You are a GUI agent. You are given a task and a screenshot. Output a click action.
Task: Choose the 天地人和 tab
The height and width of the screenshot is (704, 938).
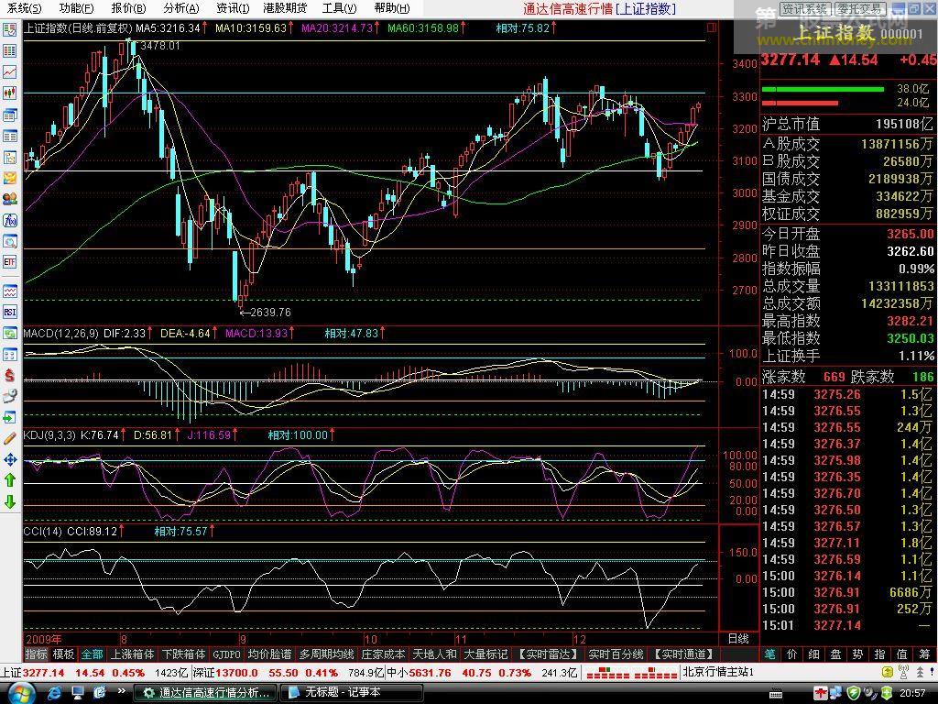[434, 654]
